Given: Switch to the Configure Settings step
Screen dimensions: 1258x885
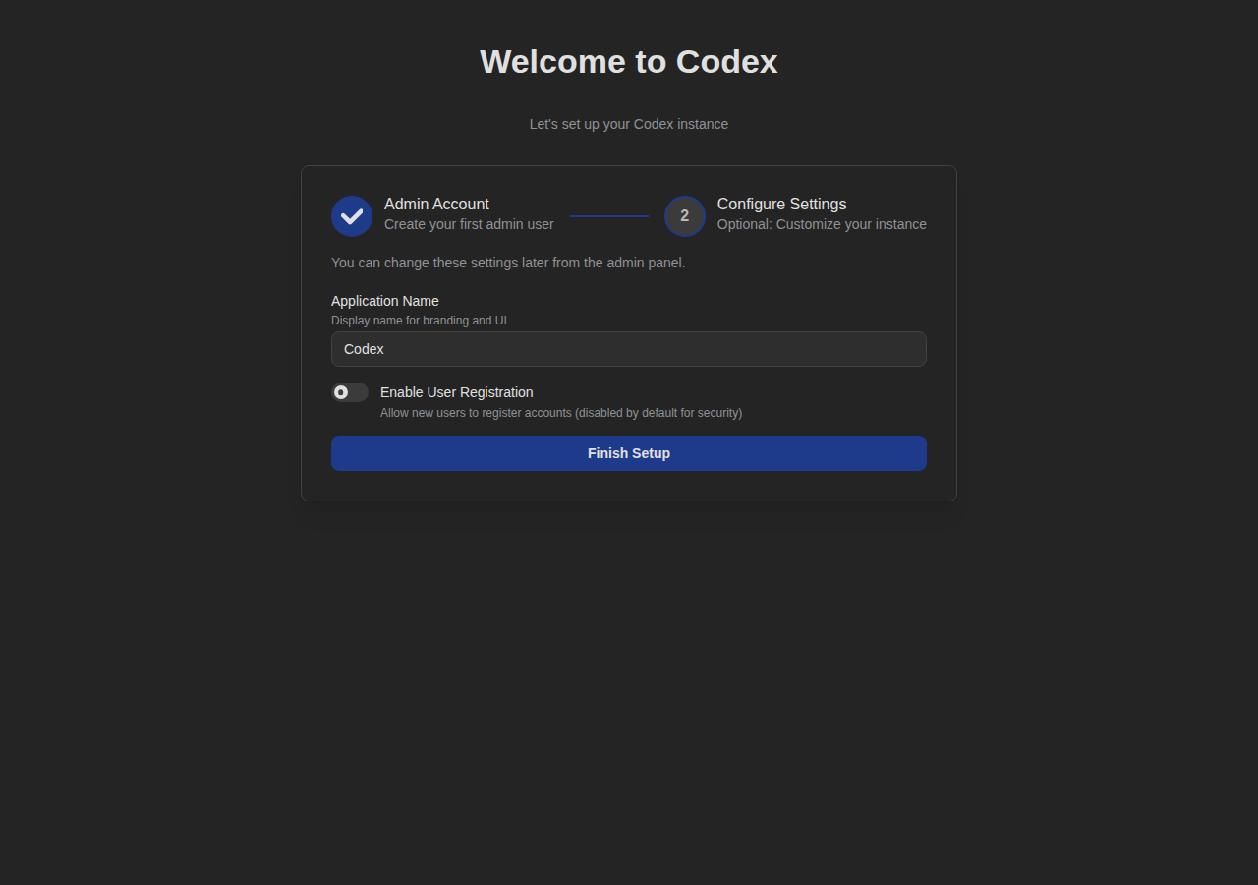Looking at the screenshot, I should (781, 204).
